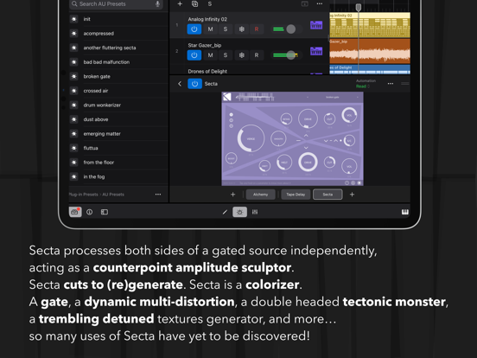Image resolution: width=477 pixels, height=358 pixels.
Task: Mute the Star Gazer_bip track
Action: coord(210,55)
